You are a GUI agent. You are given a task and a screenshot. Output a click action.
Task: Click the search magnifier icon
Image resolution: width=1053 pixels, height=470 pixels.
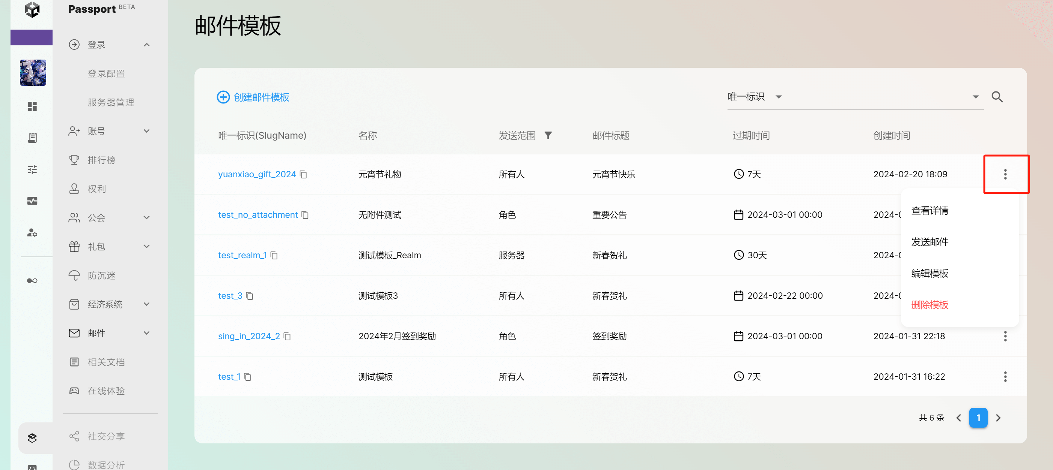997,97
